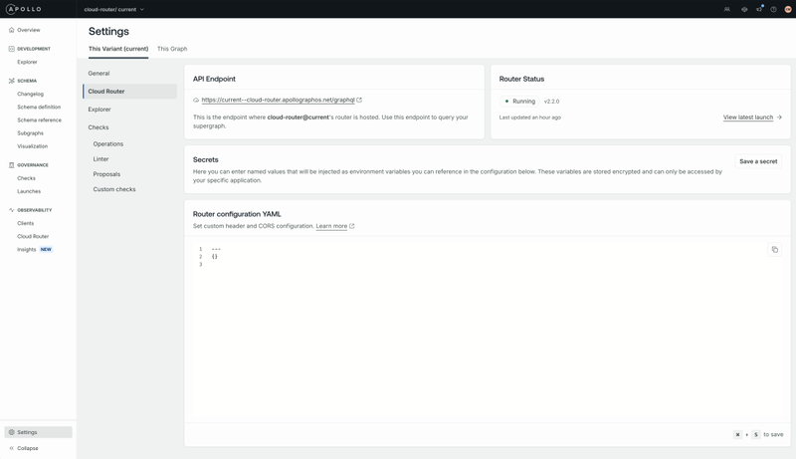Viewport: 796px width, 459px height.
Task: Click external link icon beside API endpoint URL
Action: pos(359,100)
